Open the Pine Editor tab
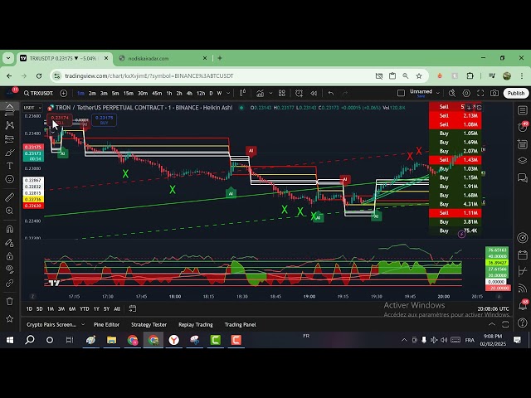This screenshot has width=531, height=398. click(x=106, y=324)
